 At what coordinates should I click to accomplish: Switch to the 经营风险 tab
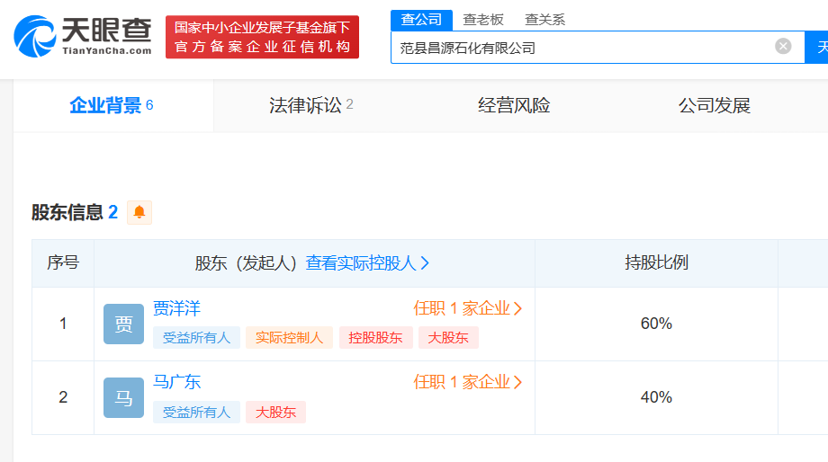pyautogui.click(x=514, y=105)
